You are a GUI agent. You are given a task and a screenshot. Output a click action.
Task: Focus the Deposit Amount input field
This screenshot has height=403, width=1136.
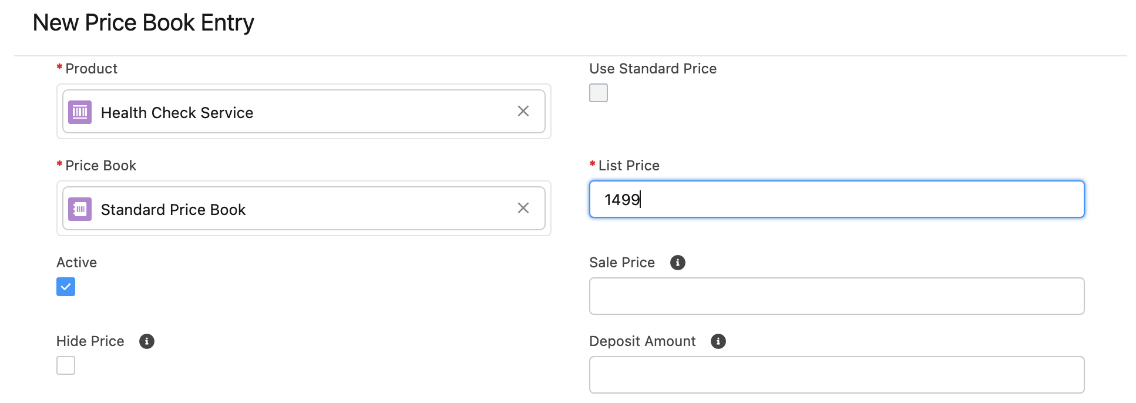836,375
